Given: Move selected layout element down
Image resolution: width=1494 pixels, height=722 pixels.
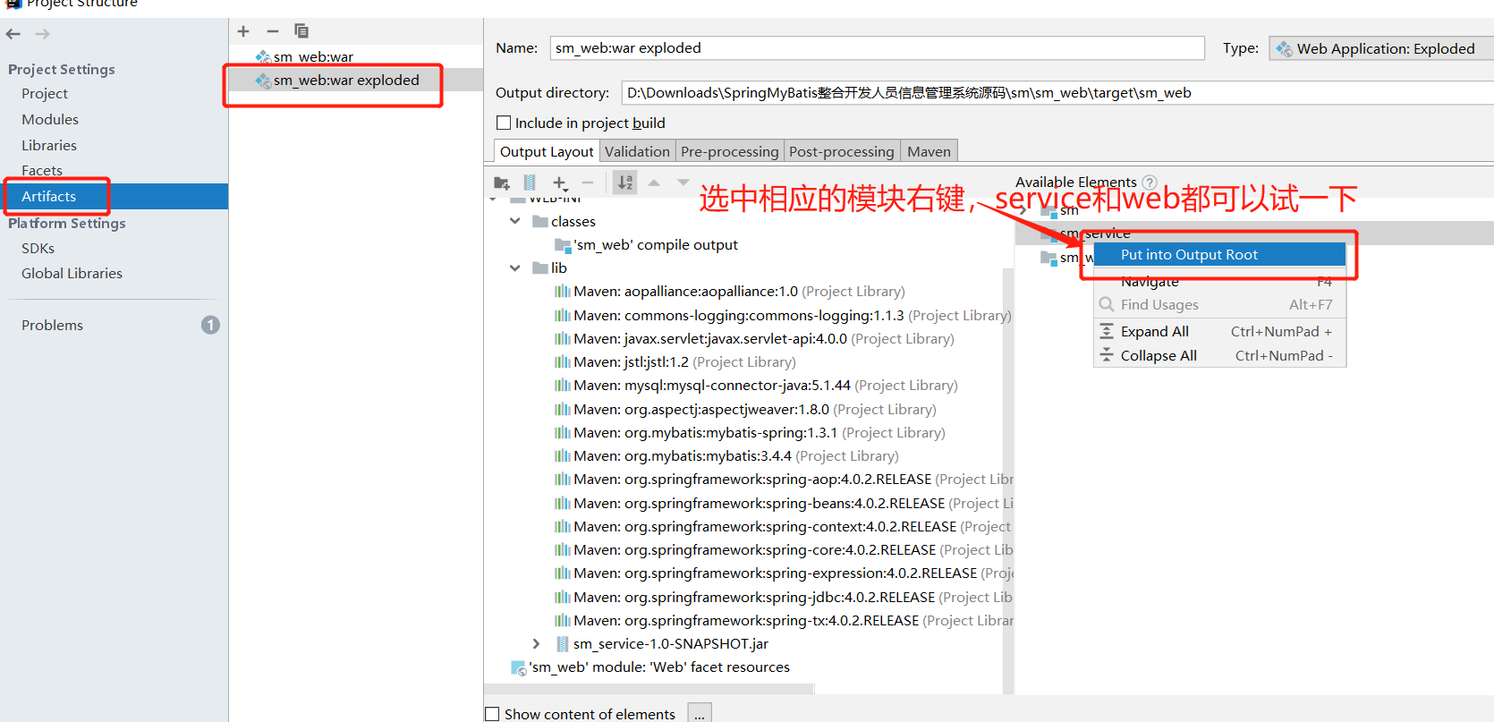Looking at the screenshot, I should (683, 183).
